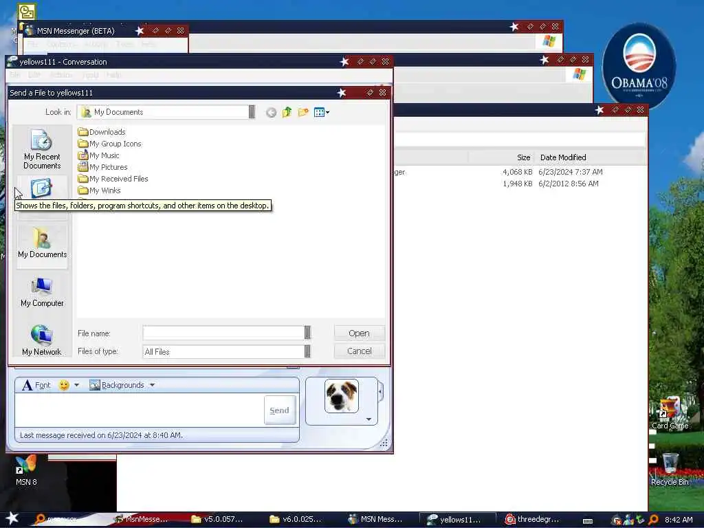Click the Open button
Screen dimensions: 704x528
[359, 333]
